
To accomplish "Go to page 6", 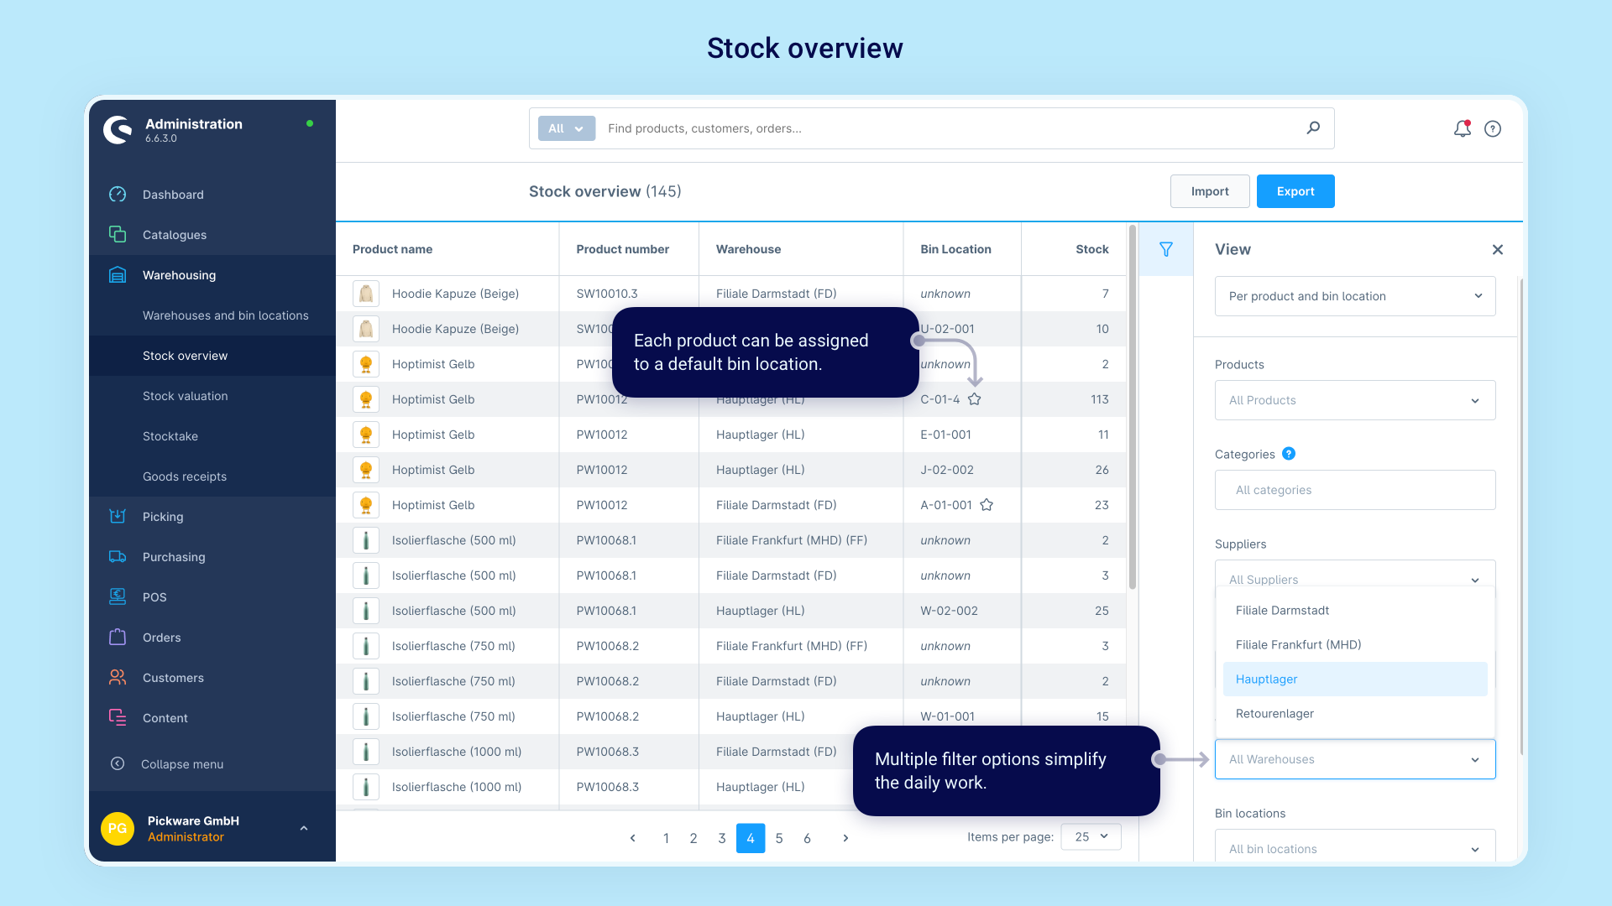I will coord(807,838).
